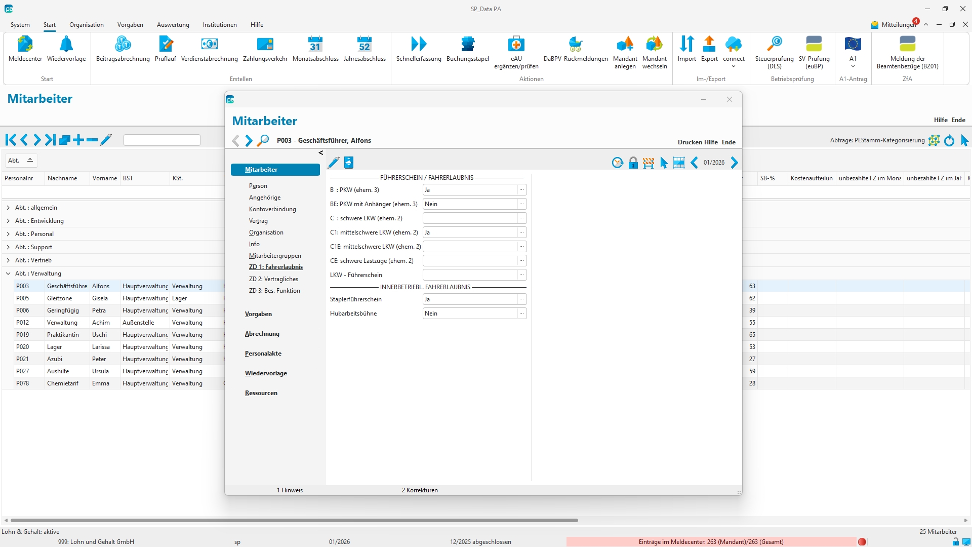
Task: Expand the Abt. : Entwicklung group
Action: 8,221
